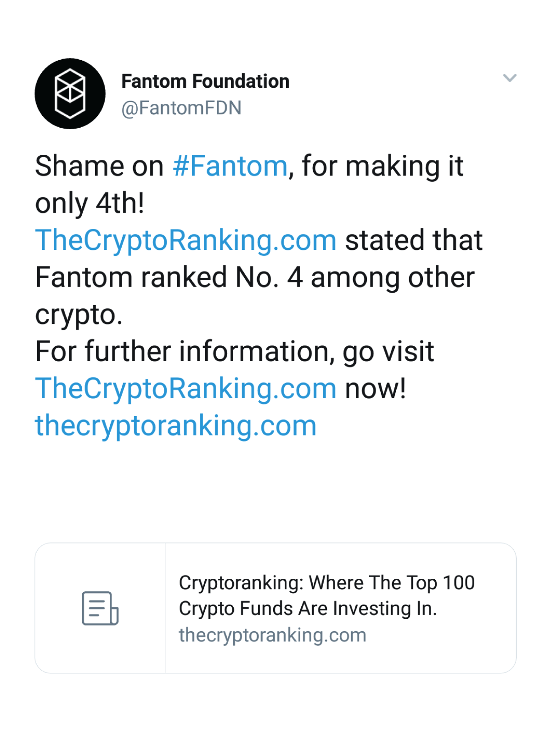Open the @FantomFDN handle
This screenshot has height=735, width=551.
click(x=181, y=108)
